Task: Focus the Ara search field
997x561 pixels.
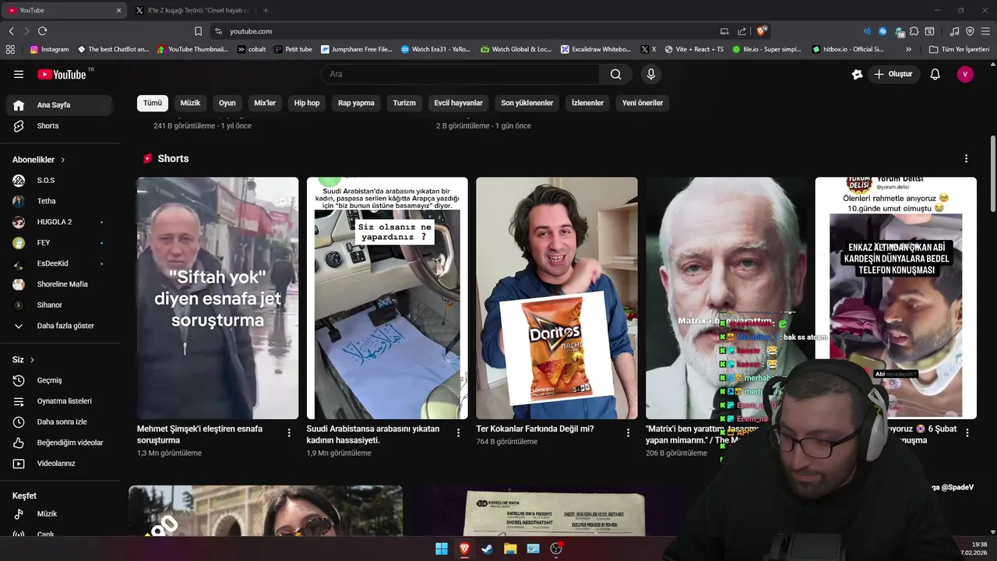Action: 460,74
